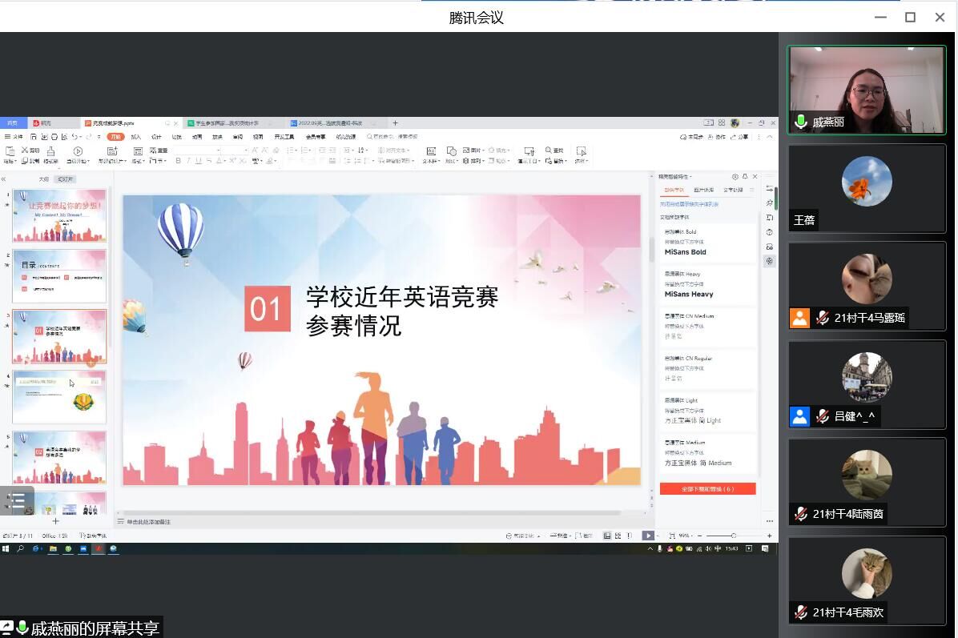Toggle italic formatting in the ribbon

point(189,161)
